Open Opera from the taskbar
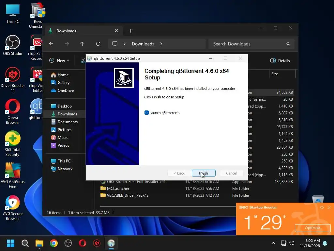The image size is (334, 251). click(83, 243)
